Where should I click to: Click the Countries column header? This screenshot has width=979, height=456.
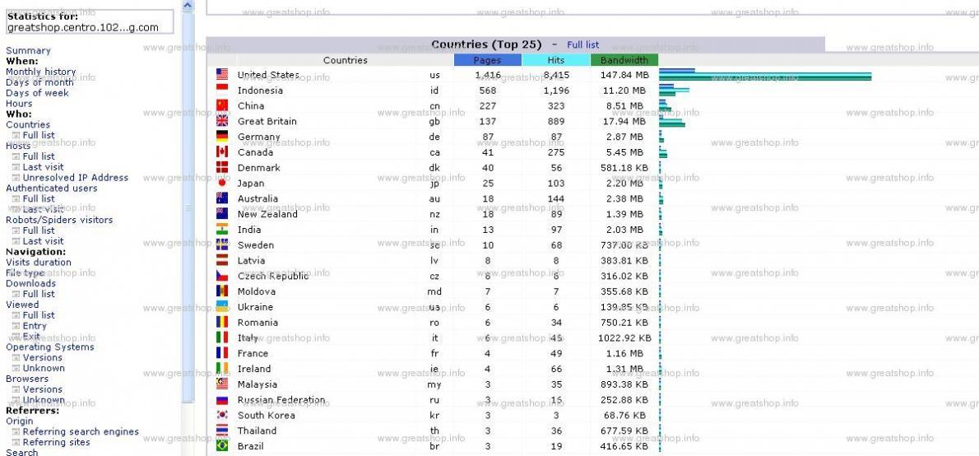point(346,61)
